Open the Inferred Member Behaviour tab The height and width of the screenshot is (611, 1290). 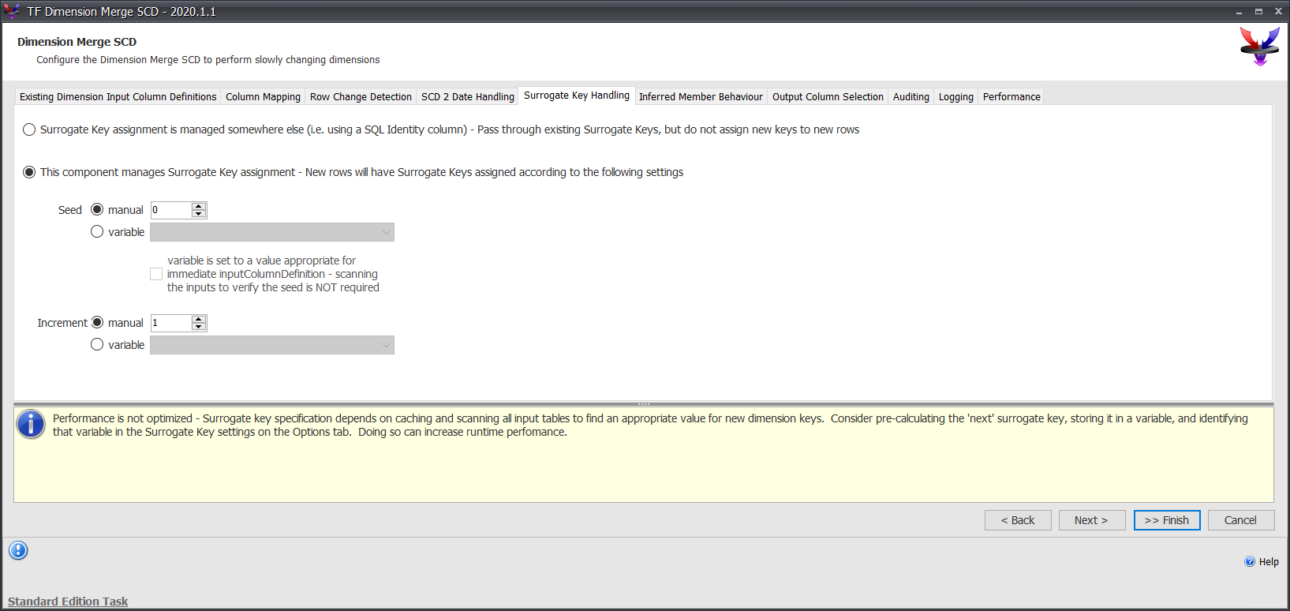701,96
